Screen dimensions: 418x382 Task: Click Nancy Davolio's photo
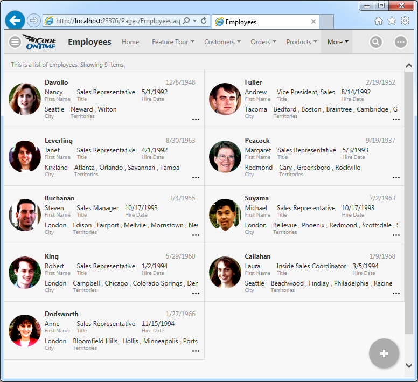click(25, 99)
